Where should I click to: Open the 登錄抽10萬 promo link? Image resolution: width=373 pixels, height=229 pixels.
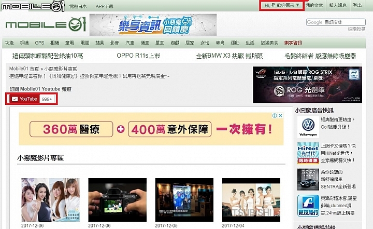tap(48, 56)
